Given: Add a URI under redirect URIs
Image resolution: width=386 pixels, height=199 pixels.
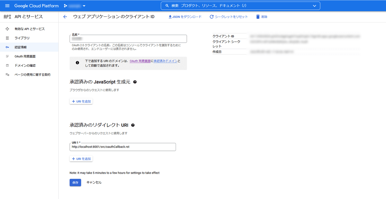Looking at the screenshot, I should pos(81,159).
